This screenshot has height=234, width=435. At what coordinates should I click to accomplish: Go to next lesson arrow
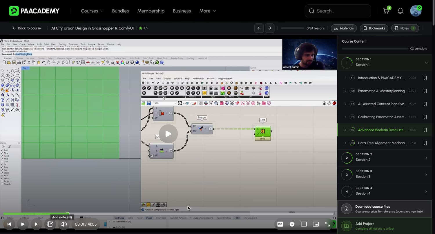click(270, 28)
